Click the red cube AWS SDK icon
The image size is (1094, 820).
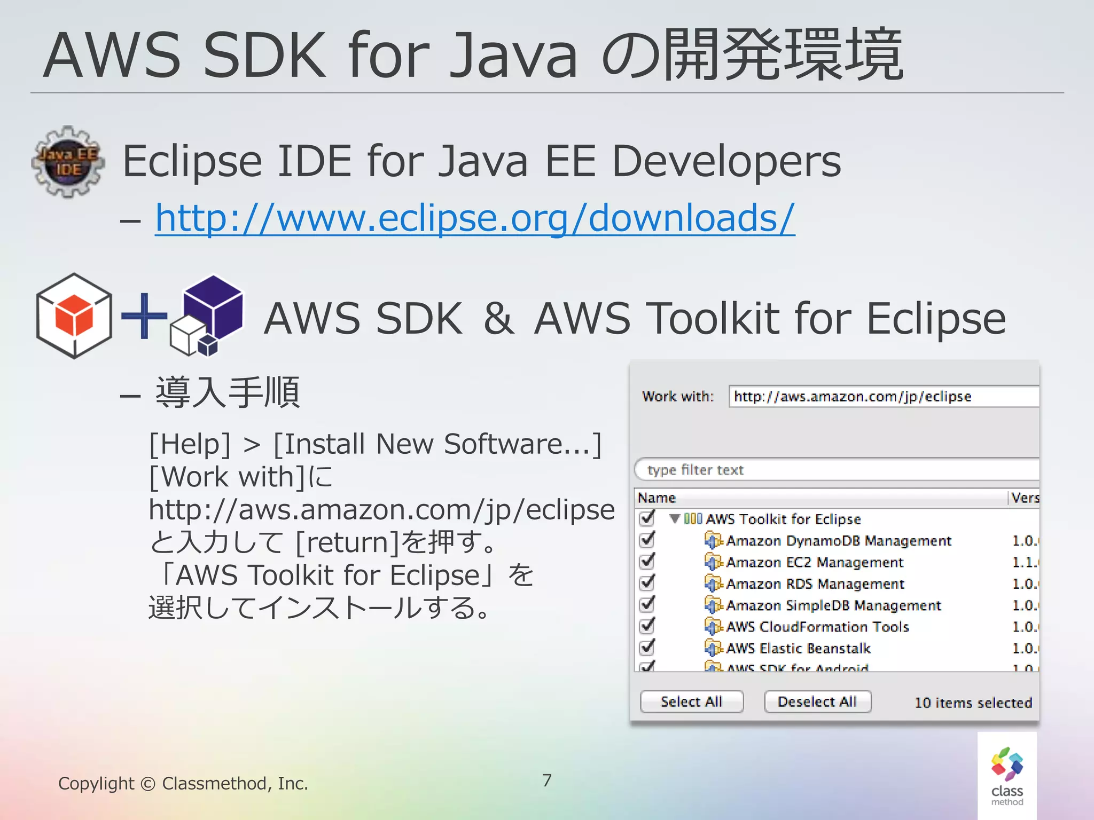pyautogui.click(x=74, y=316)
